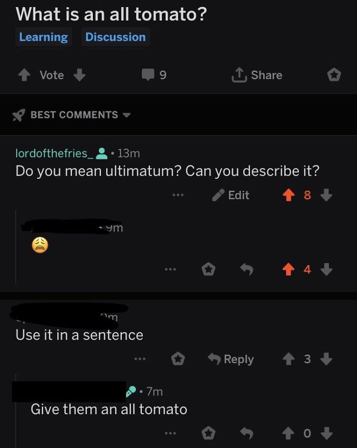Open more options for the ultimatum comment

click(177, 195)
